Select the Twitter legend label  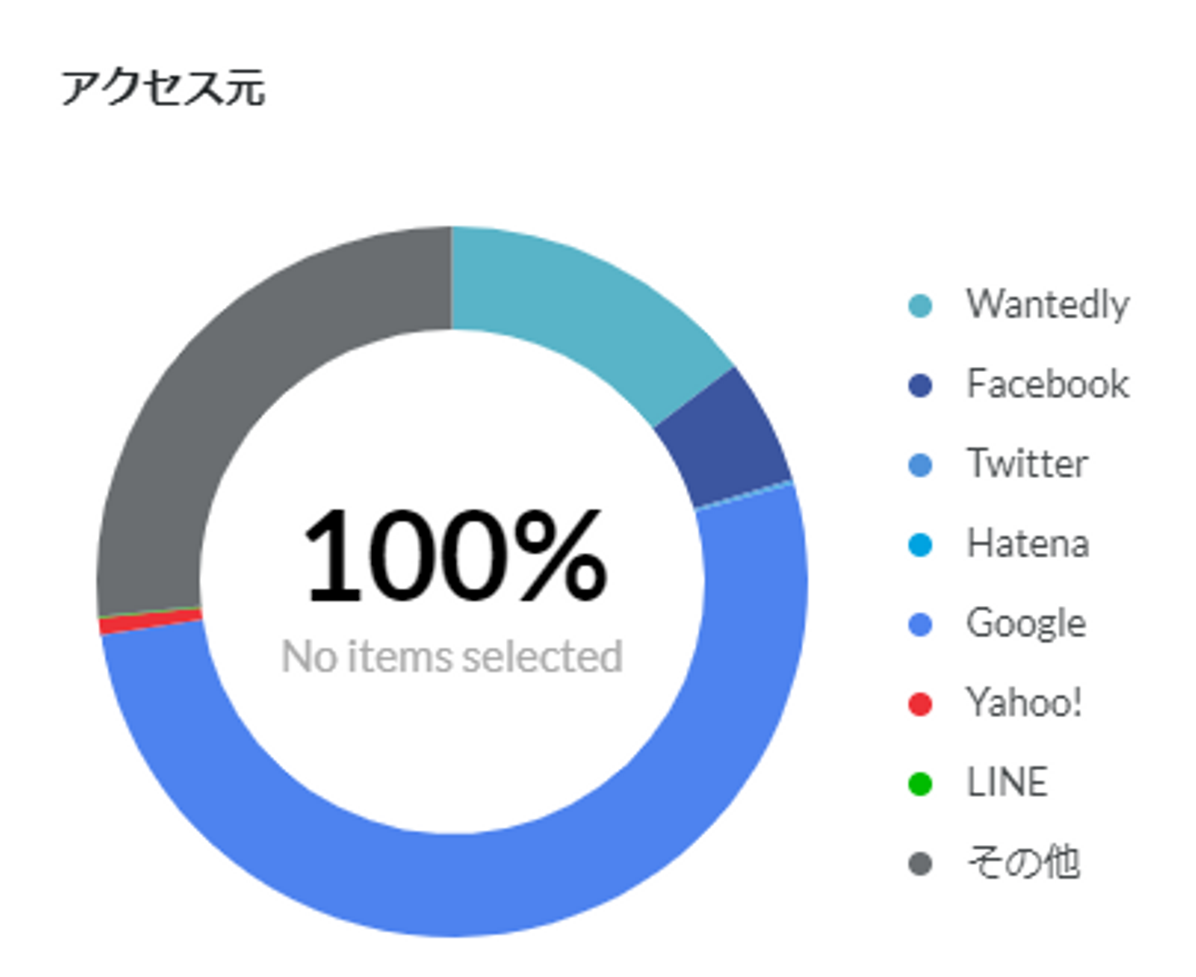point(1027,464)
